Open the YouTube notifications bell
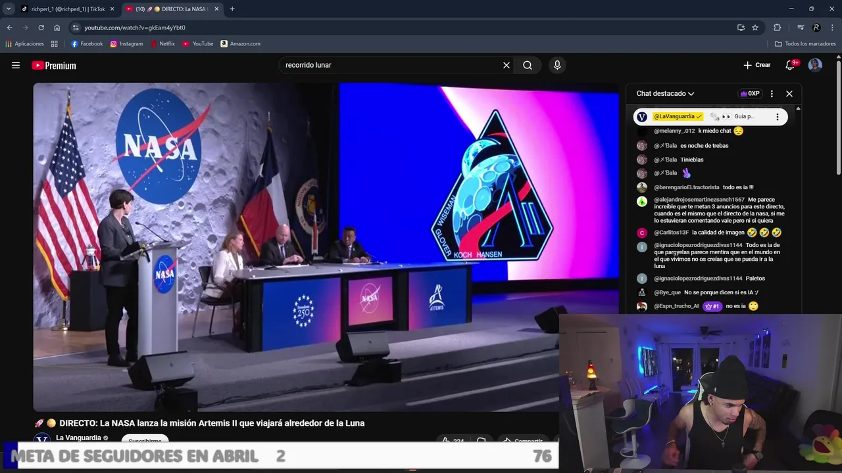842x473 pixels. pos(791,65)
